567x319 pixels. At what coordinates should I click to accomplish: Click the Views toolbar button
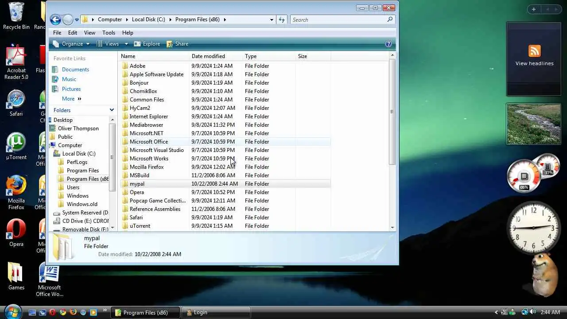coord(108,44)
